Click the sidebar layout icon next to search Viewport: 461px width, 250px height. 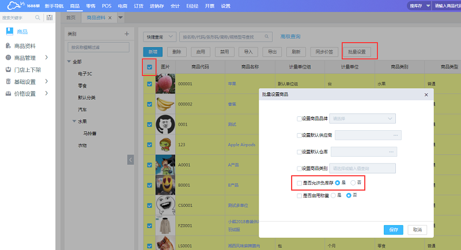pyautogui.click(x=50, y=18)
